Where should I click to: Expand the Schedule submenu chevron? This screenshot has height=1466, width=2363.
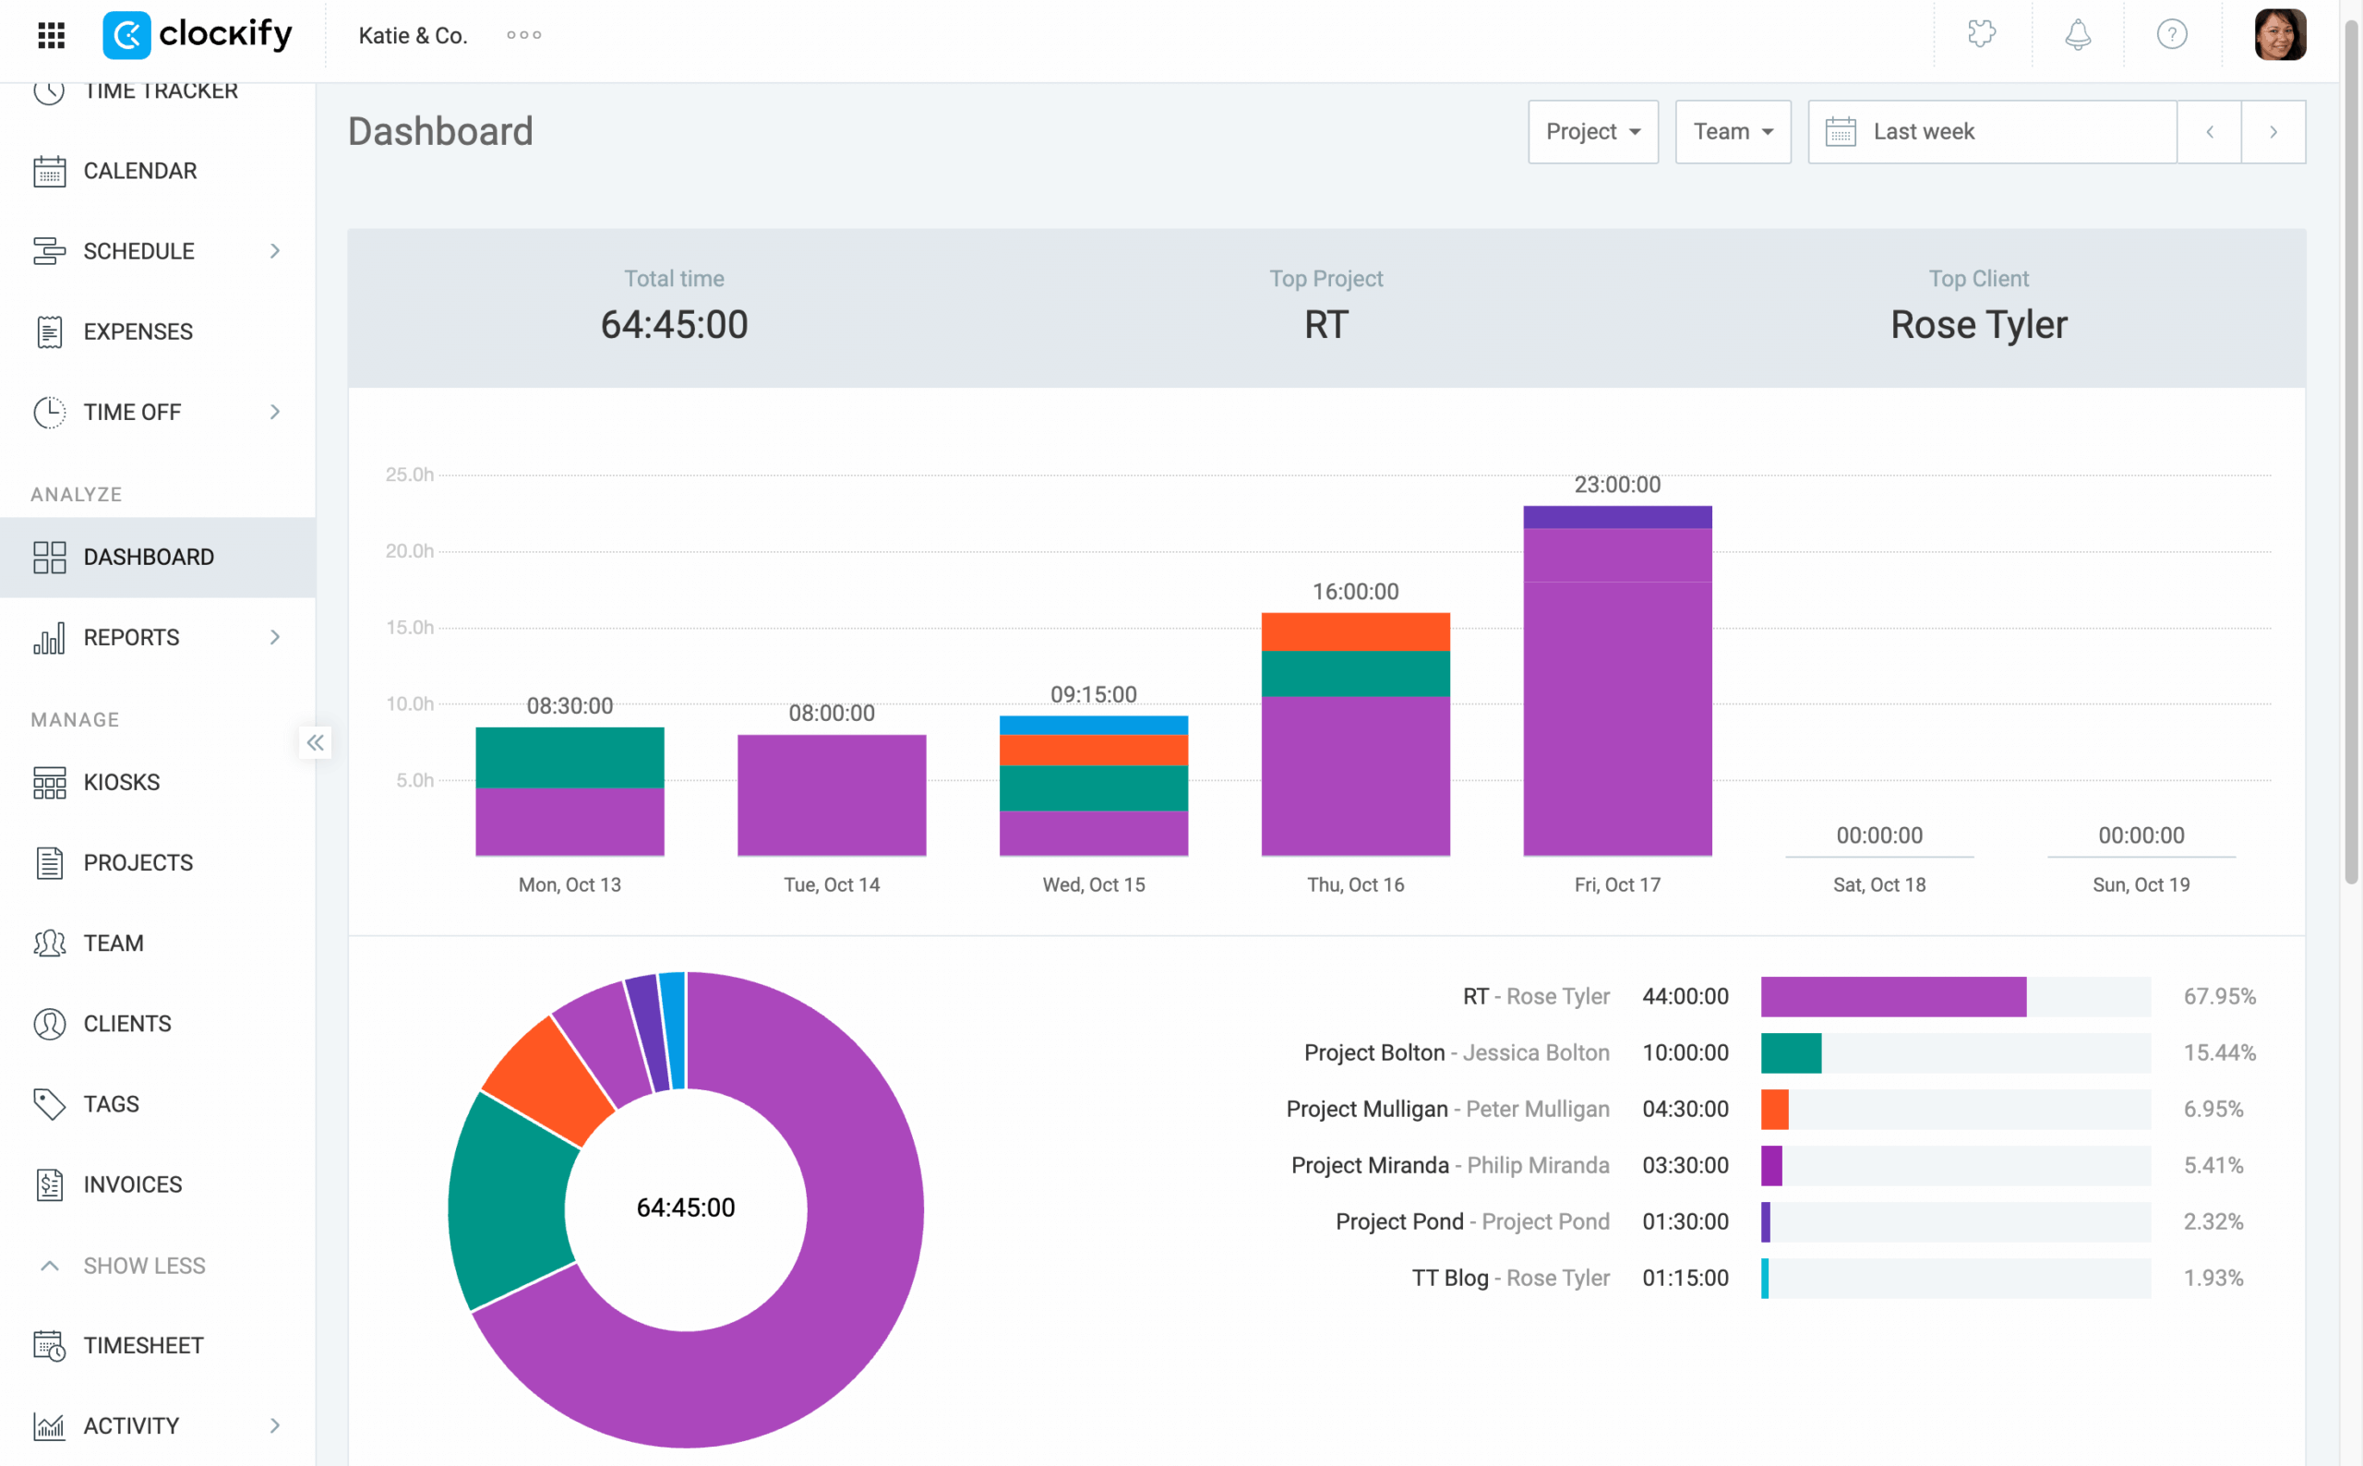(276, 250)
